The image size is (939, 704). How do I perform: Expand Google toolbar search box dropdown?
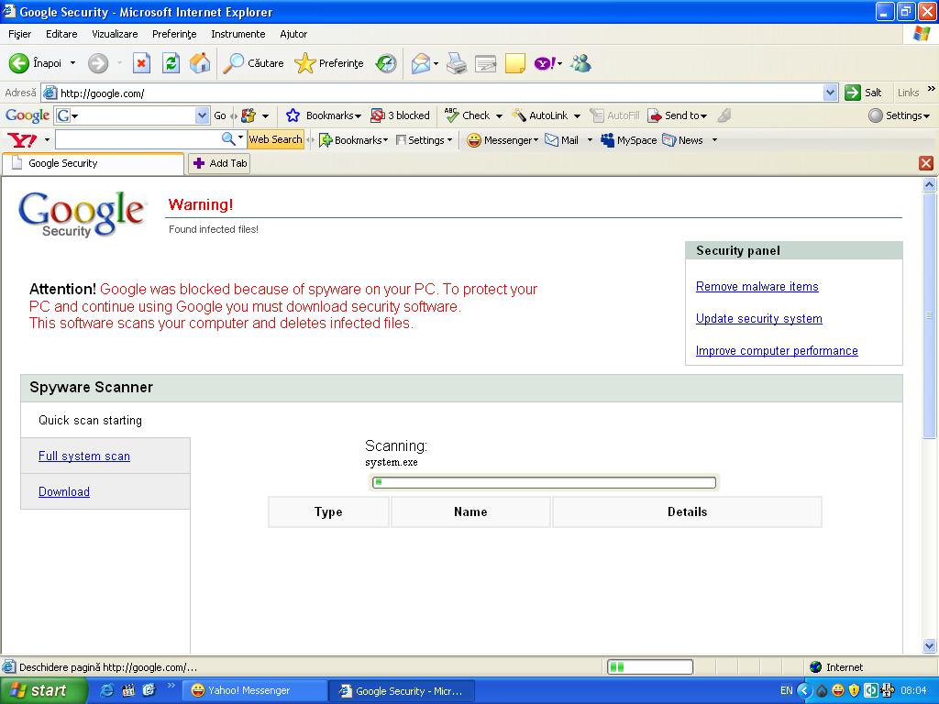point(203,115)
